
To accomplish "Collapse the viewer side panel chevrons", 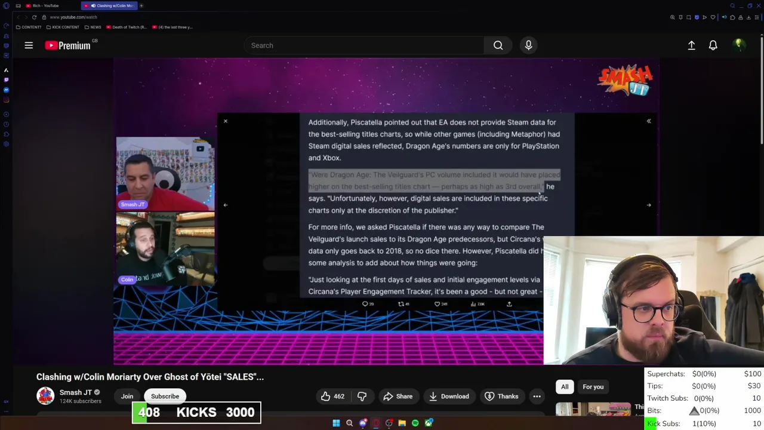I will pos(649,121).
